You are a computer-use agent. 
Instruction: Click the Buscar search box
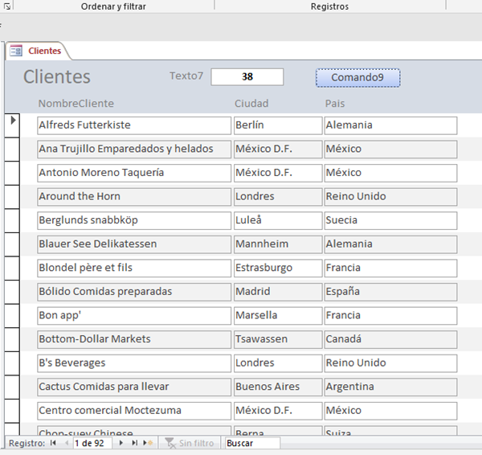(x=252, y=443)
